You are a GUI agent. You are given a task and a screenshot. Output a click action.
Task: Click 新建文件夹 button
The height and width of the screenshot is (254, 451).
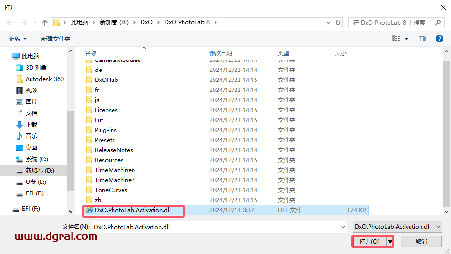pos(55,39)
